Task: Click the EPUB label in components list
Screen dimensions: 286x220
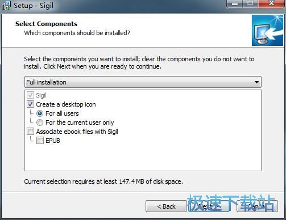Action: [x=53, y=141]
